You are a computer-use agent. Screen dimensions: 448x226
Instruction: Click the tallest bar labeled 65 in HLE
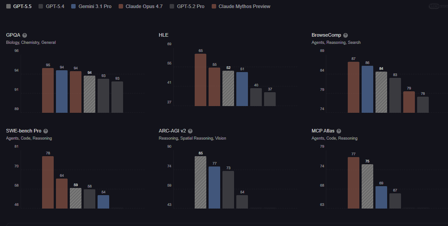coord(201,80)
